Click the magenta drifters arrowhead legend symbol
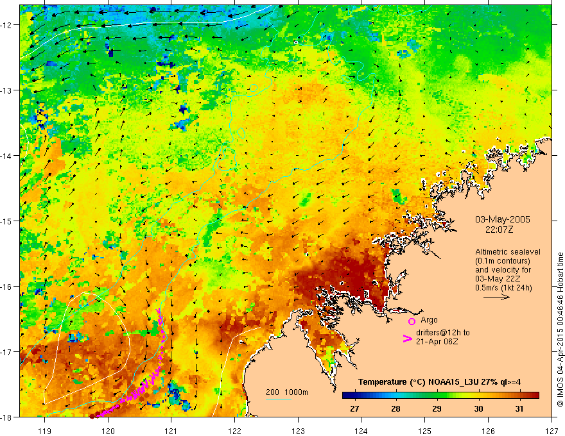 click(x=407, y=339)
